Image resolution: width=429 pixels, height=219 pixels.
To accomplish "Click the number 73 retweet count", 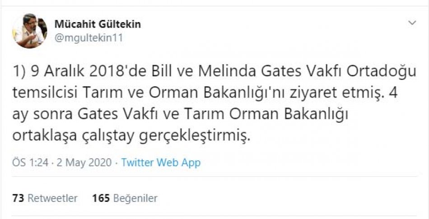I will [18, 198].
